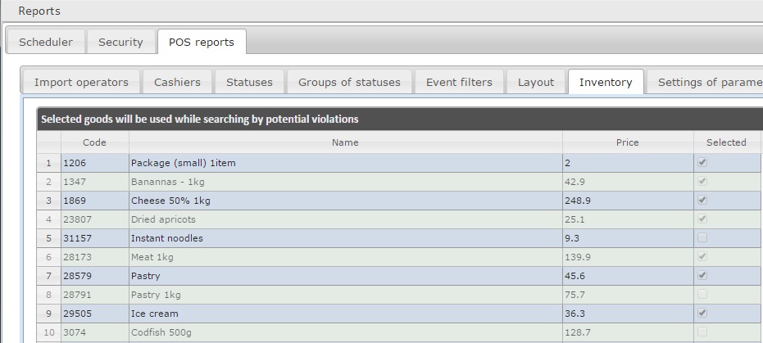Screen dimensions: 763x343
Task: Check Selected box for Pastry 1kg
Action: [702, 294]
